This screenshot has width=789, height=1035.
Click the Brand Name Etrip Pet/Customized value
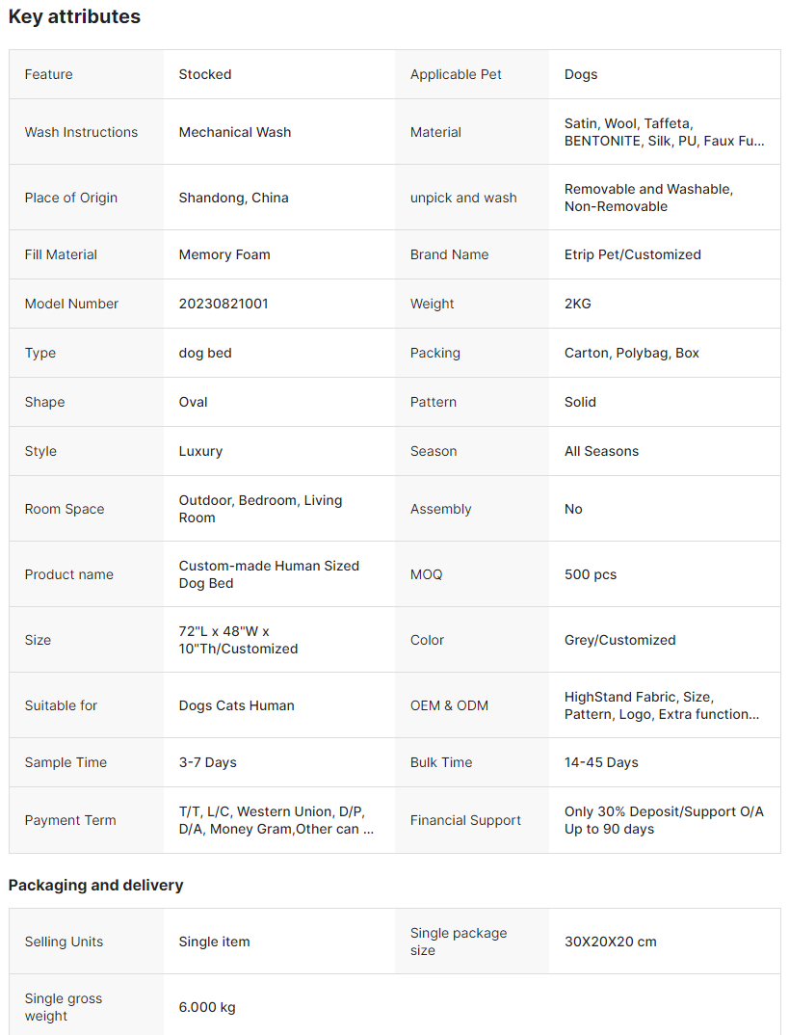click(x=633, y=254)
